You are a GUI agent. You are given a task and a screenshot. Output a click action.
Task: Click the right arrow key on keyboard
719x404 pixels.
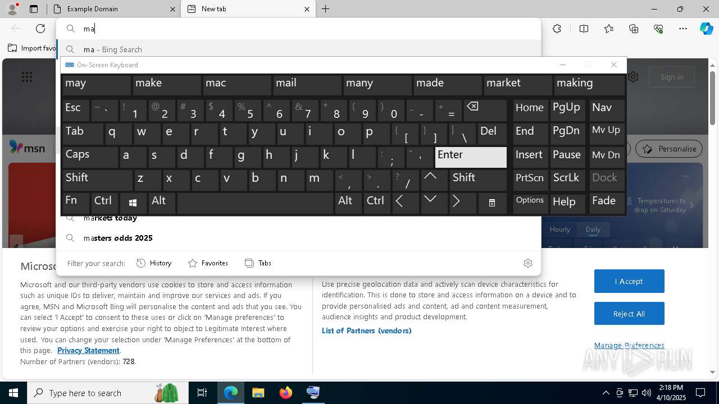pos(463,203)
